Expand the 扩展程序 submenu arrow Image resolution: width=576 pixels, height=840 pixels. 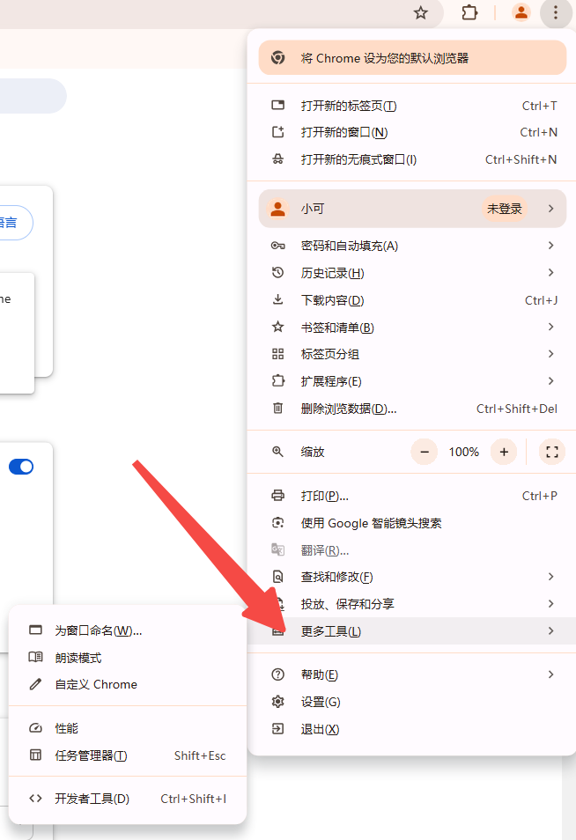550,381
